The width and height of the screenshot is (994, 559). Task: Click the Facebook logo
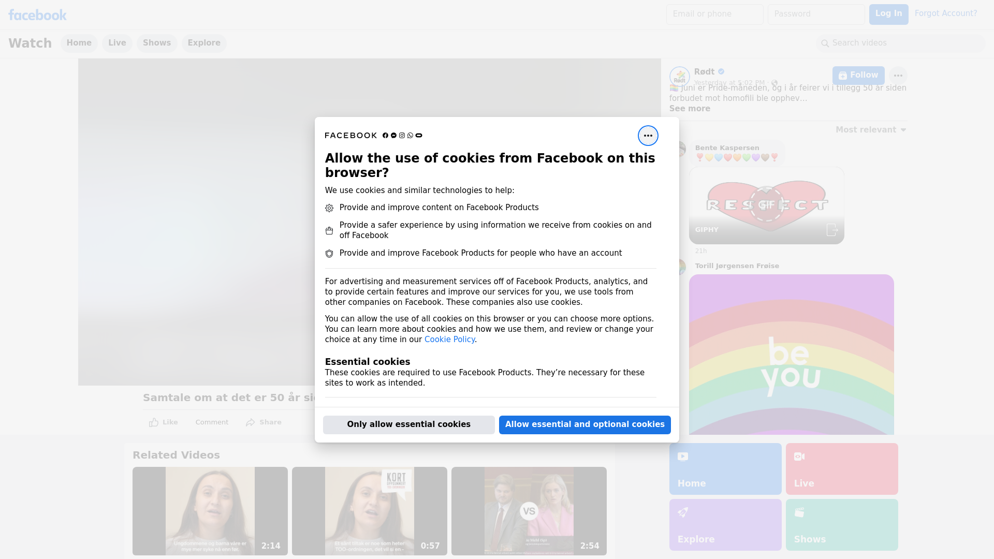[x=37, y=15]
